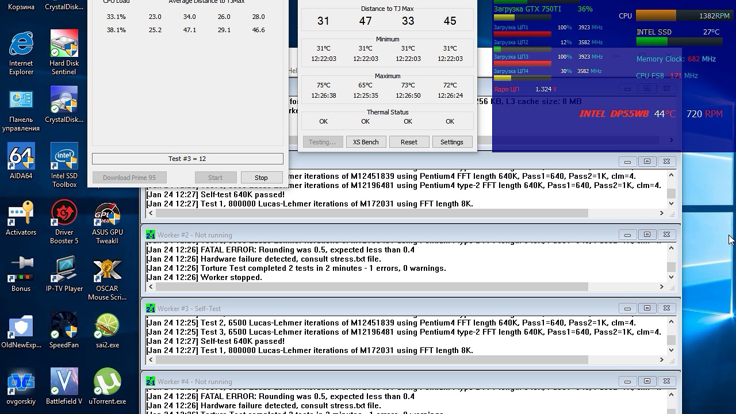Viewport: 736px width, 414px height.
Task: Click CPU FSB 171 MHz readout
Action: click(x=667, y=75)
